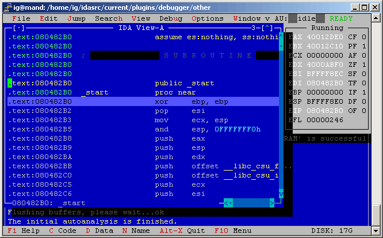Select the 'push eax' instruction line
The image size is (383, 238).
[x=143, y=138]
